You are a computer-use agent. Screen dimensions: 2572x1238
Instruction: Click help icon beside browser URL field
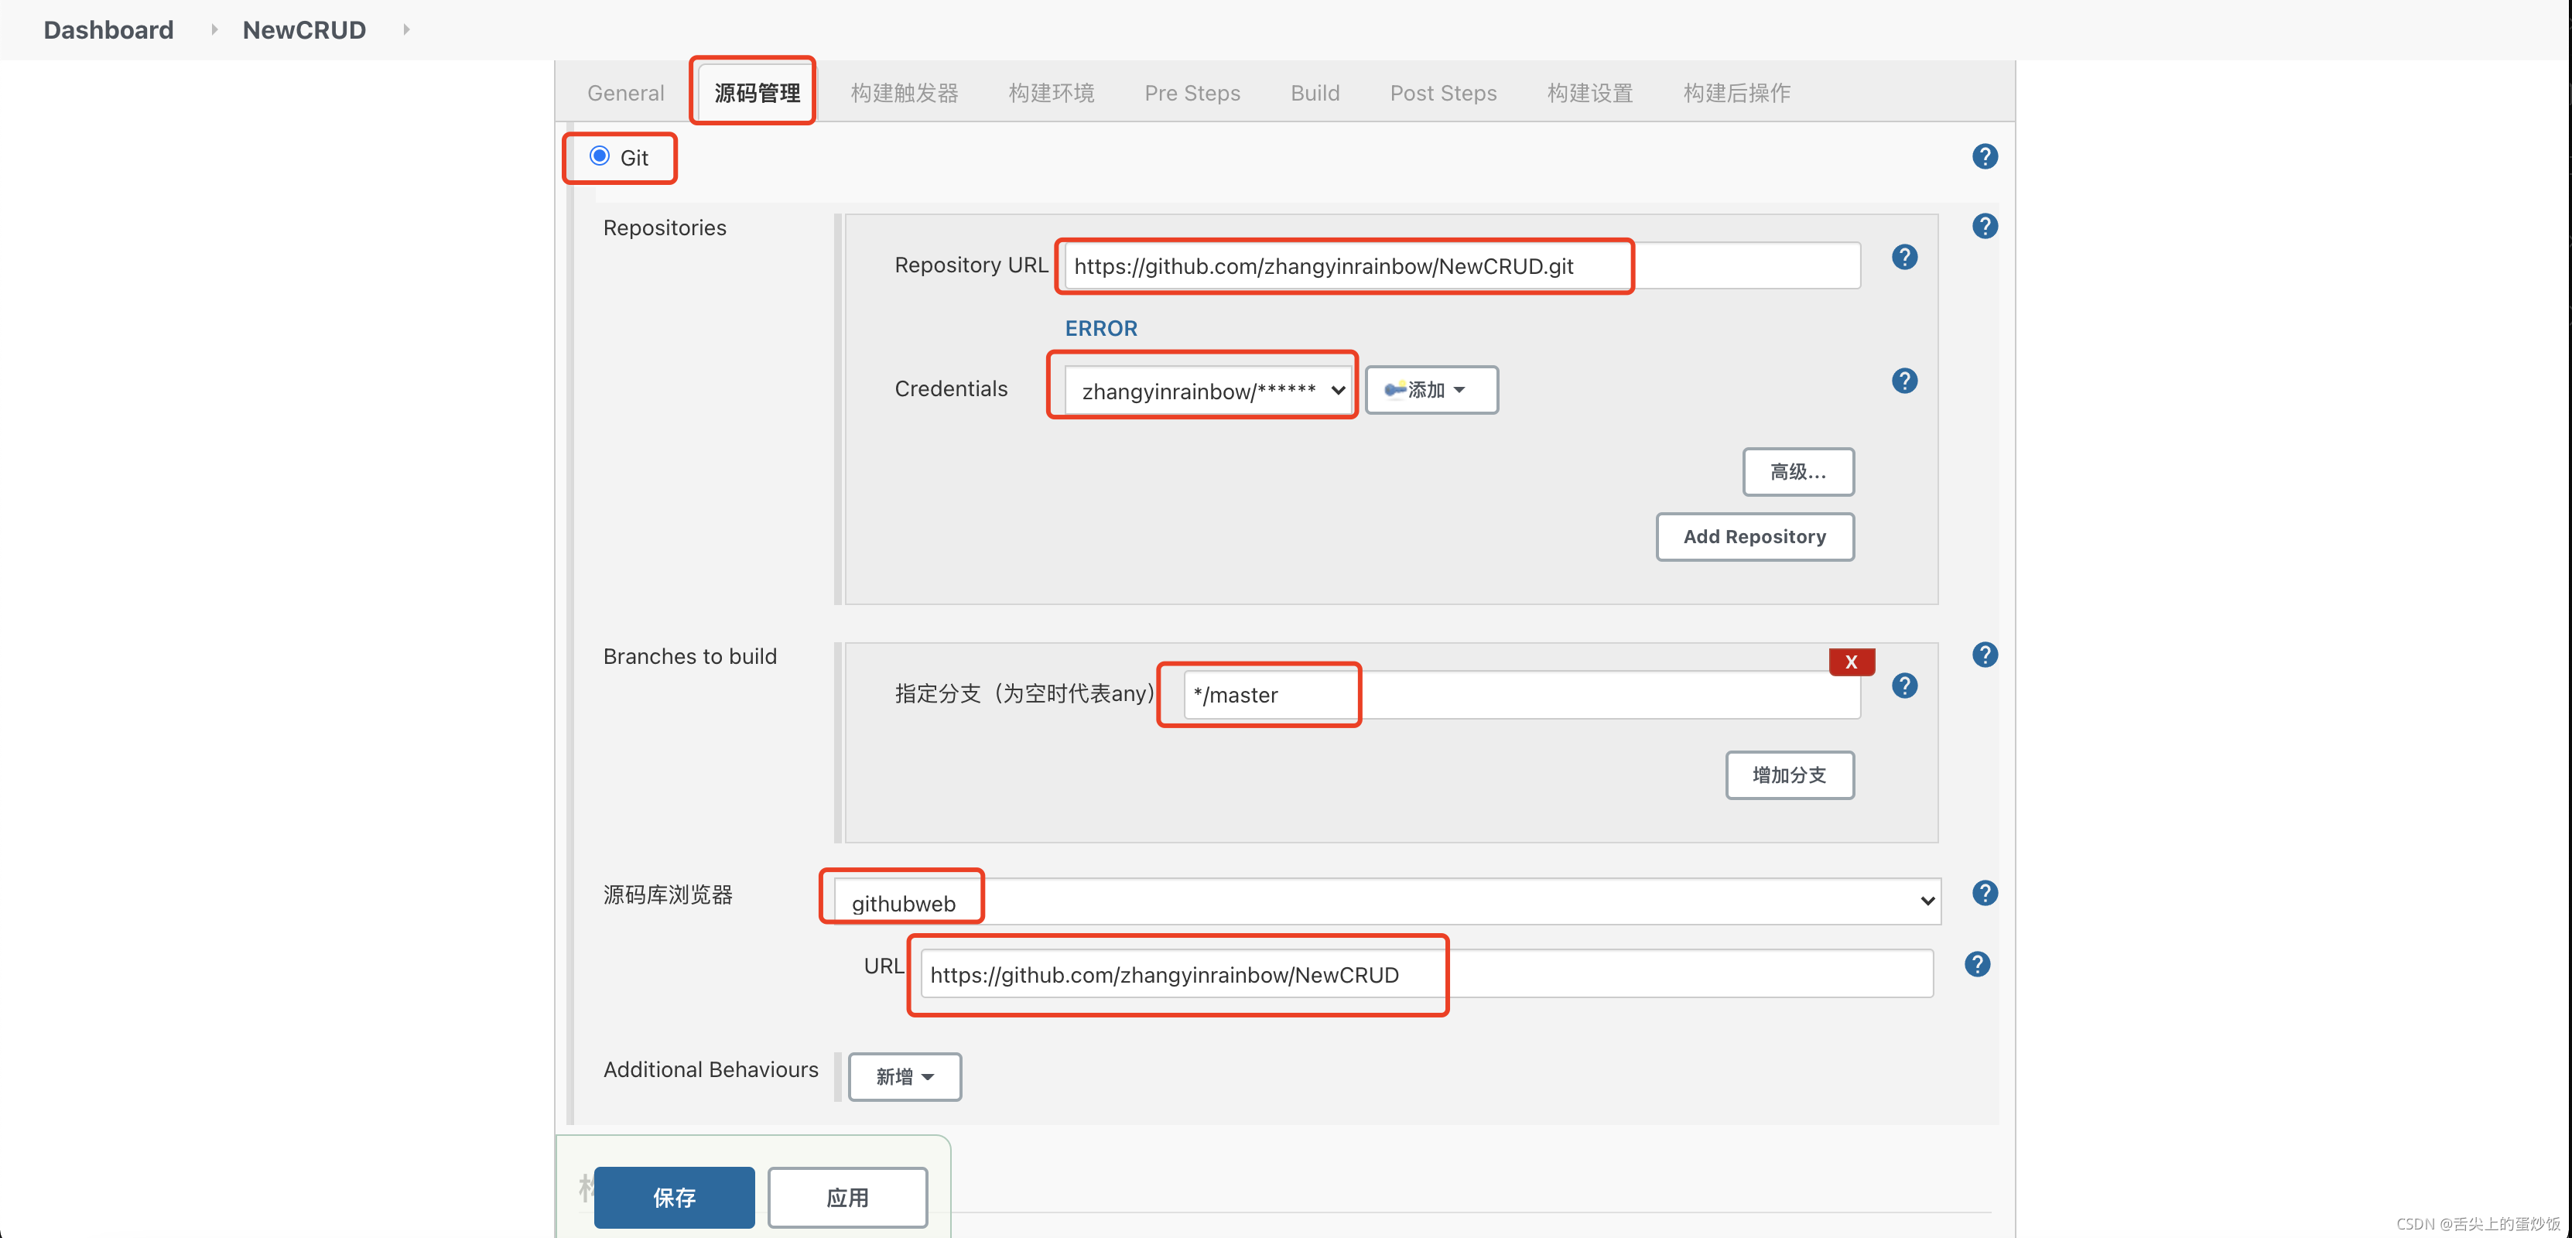[1976, 963]
